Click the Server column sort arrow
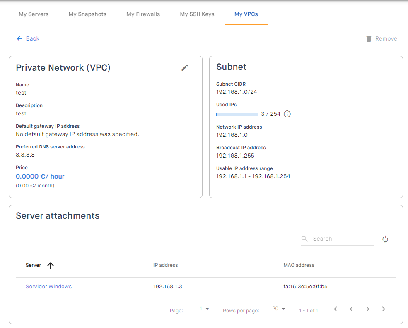The image size is (408, 328). click(x=51, y=266)
